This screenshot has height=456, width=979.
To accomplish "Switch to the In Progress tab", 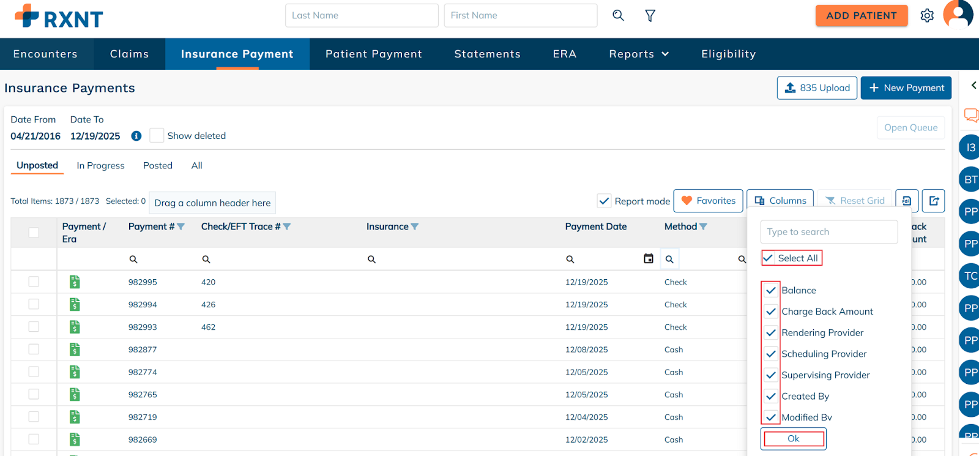I will click(100, 165).
